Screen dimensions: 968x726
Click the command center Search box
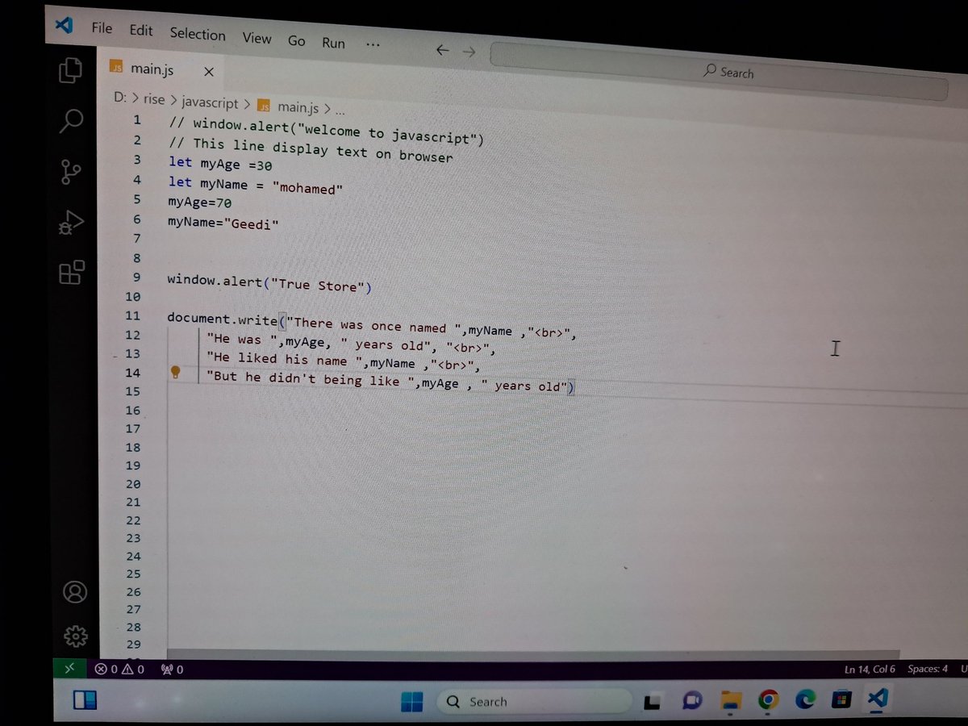tap(720, 72)
